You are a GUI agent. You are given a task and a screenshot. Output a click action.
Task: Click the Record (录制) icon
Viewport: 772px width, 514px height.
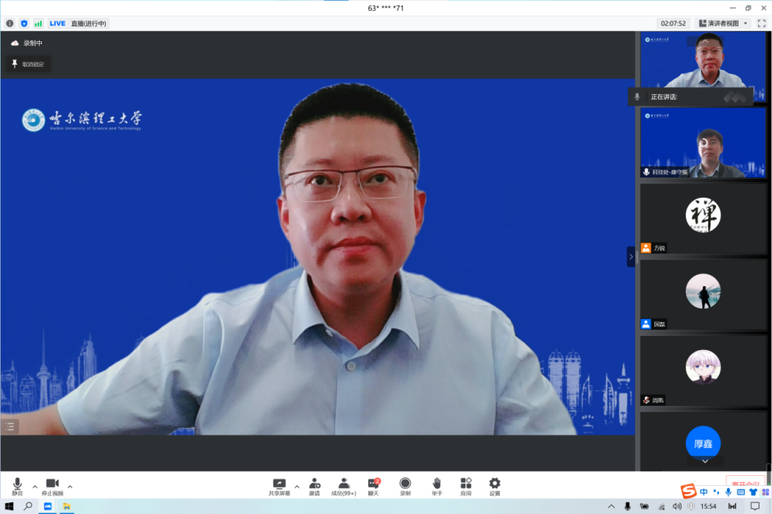(x=405, y=485)
